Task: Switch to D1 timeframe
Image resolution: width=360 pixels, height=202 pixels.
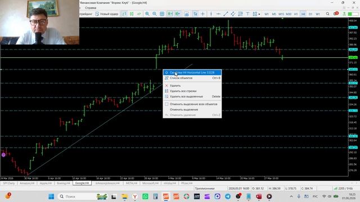Action: (x=310, y=14)
